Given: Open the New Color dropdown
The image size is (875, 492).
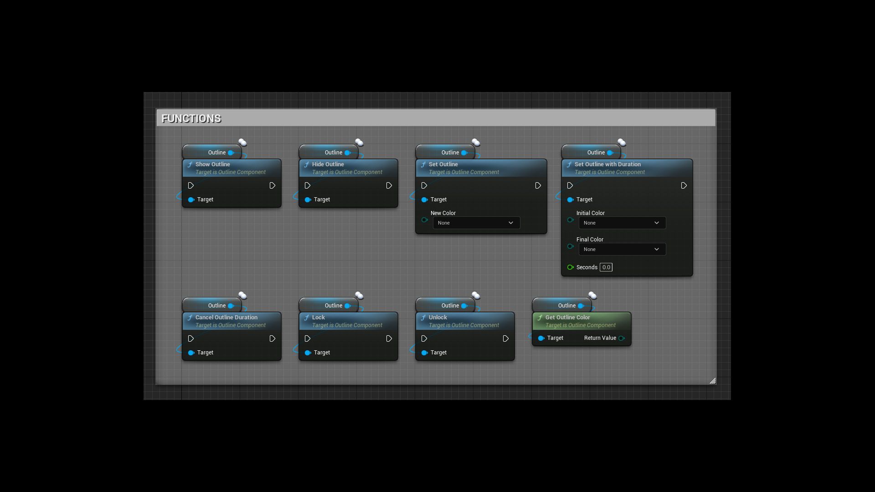Looking at the screenshot, I should tap(476, 223).
